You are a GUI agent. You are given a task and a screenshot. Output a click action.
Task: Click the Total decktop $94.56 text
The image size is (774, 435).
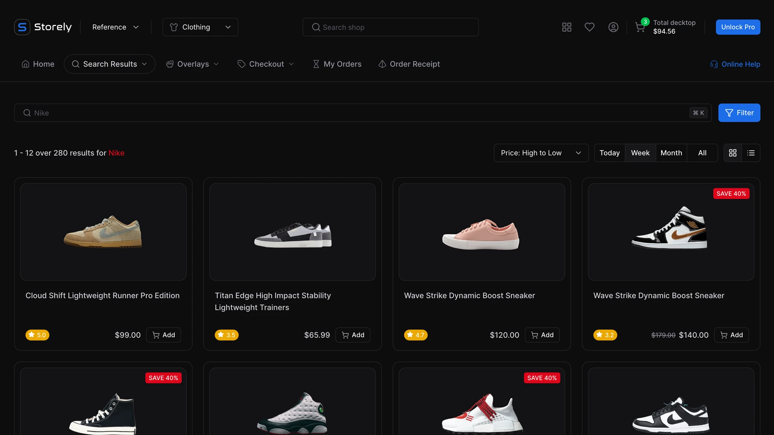click(674, 27)
